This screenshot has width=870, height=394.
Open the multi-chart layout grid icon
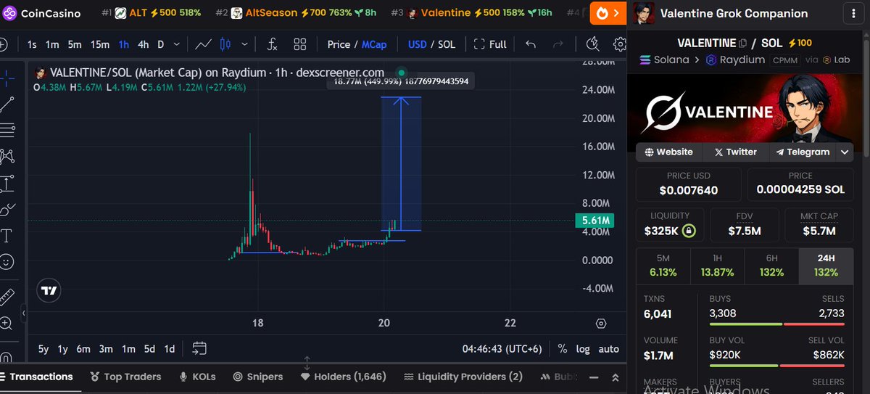pyautogui.click(x=300, y=44)
